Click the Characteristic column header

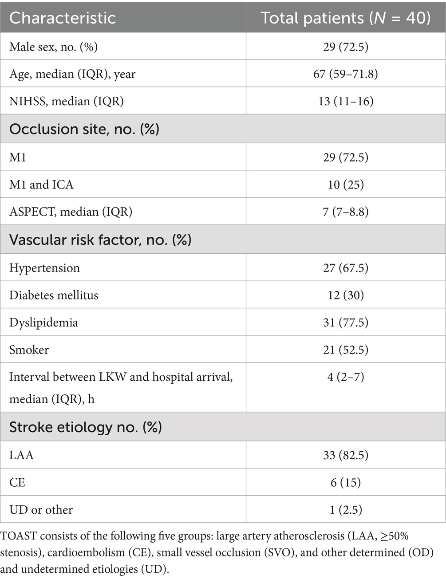pos(63,18)
